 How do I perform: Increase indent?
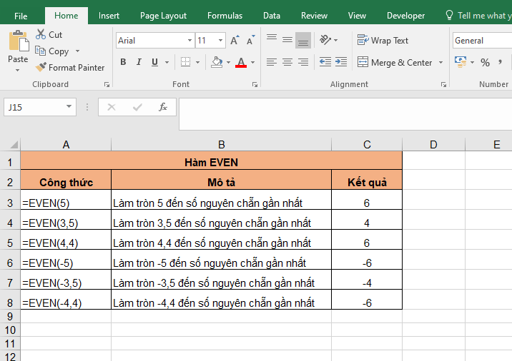coord(341,62)
